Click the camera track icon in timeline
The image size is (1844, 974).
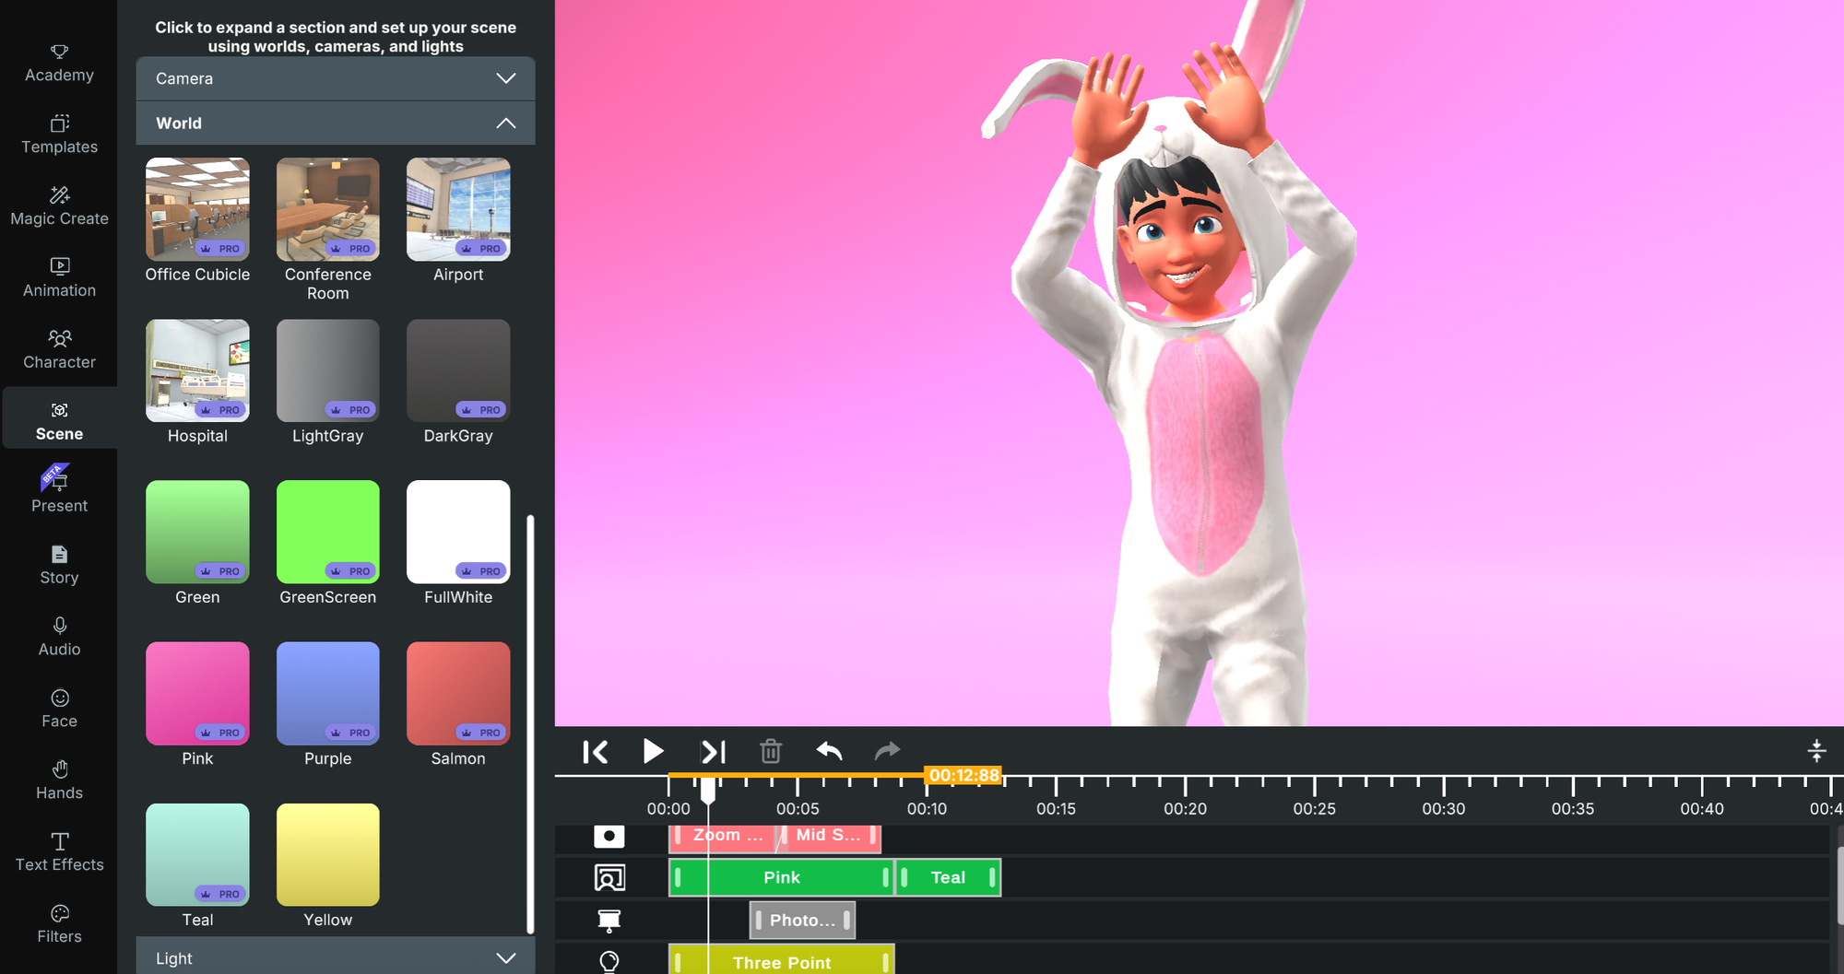click(x=609, y=836)
